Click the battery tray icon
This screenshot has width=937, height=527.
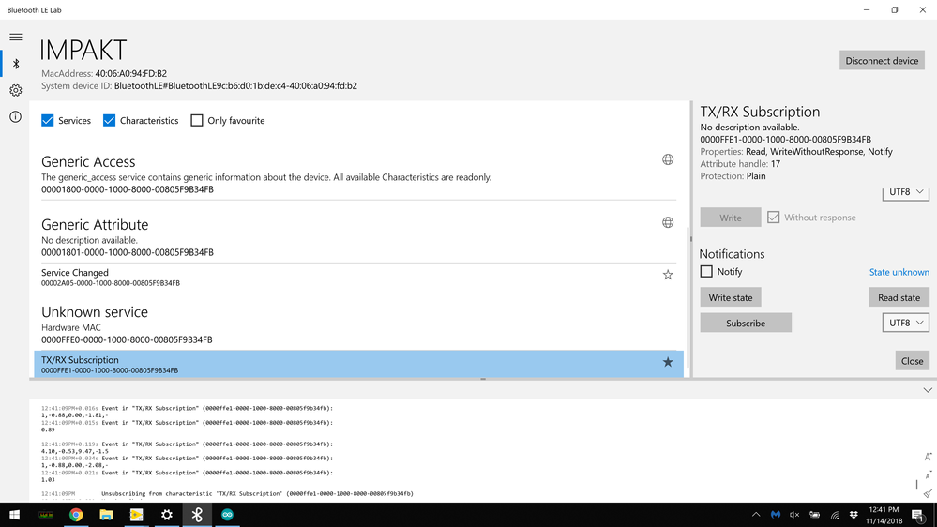814,515
